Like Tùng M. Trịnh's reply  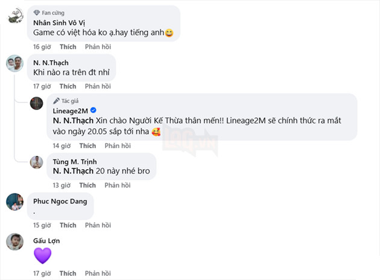click(x=87, y=185)
